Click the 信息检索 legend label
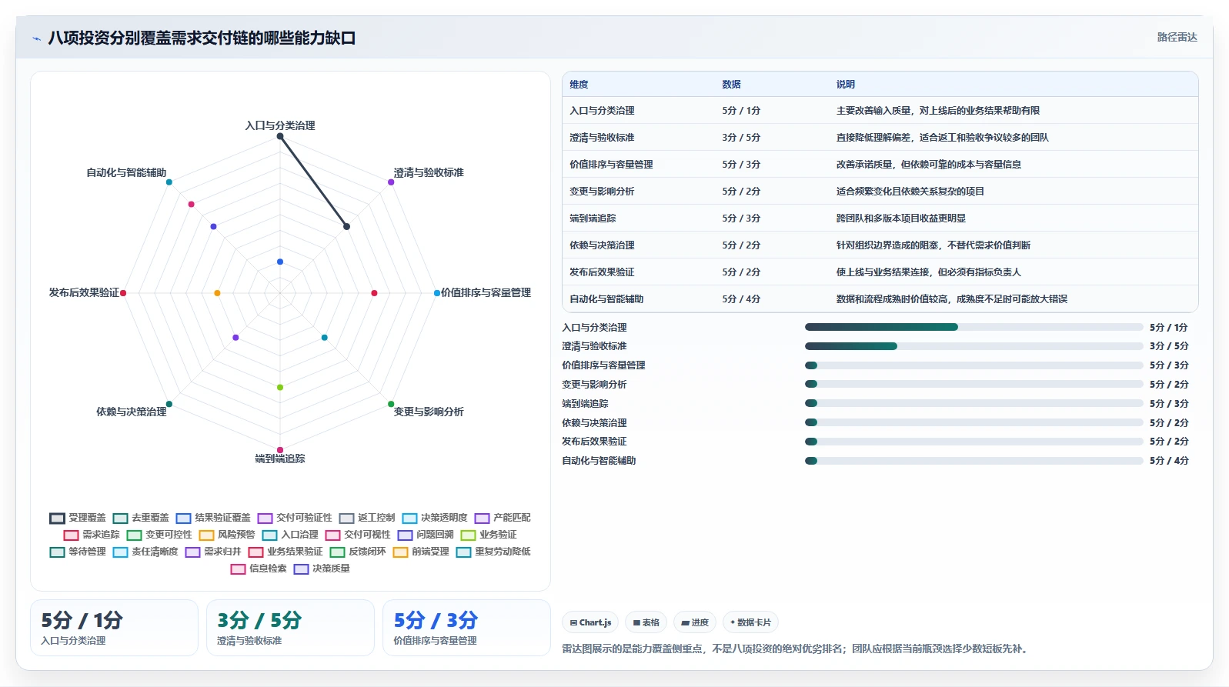This screenshot has width=1229, height=687. tap(268, 569)
